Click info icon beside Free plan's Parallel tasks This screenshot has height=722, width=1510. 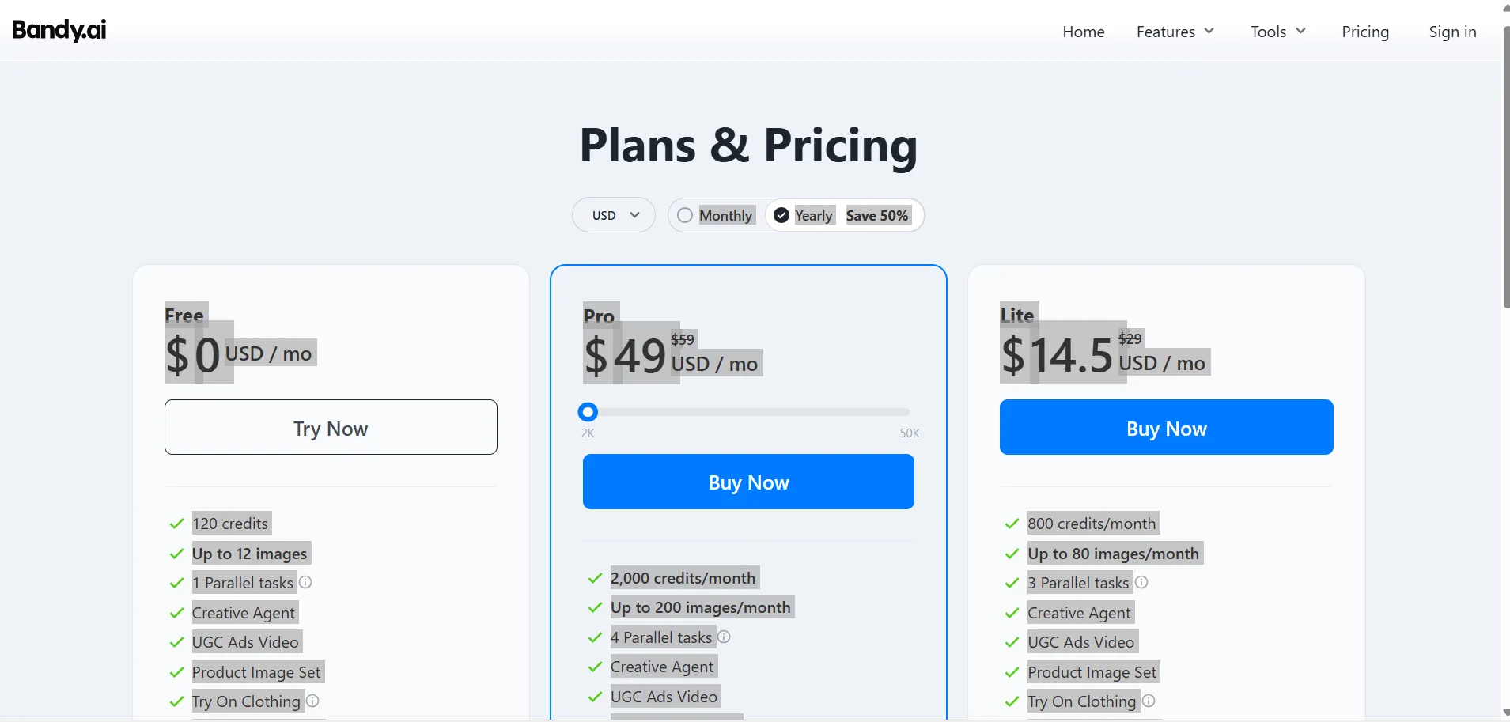[305, 582]
